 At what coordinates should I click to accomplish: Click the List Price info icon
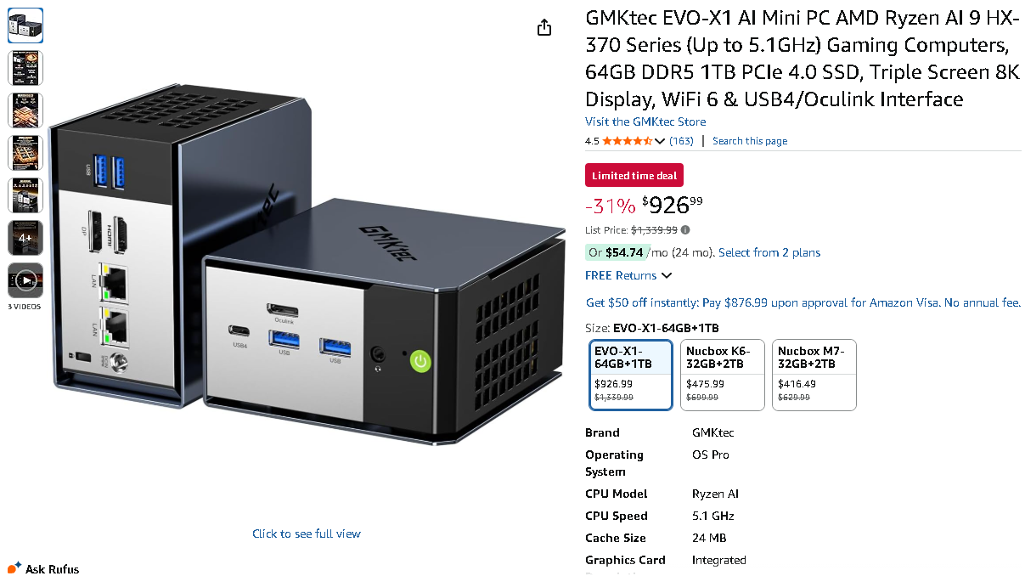pos(685,230)
